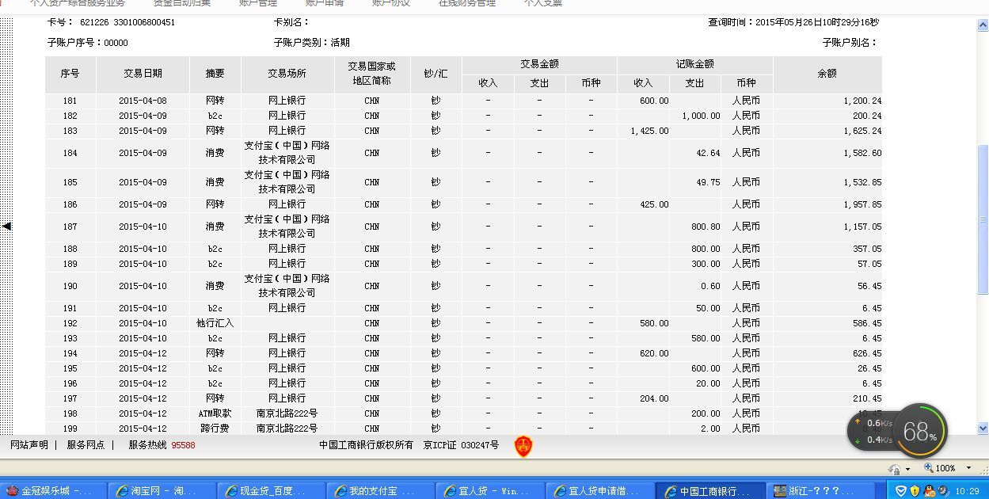Click the balance 357.05 in row 188
989x499 pixels.
[867, 249]
